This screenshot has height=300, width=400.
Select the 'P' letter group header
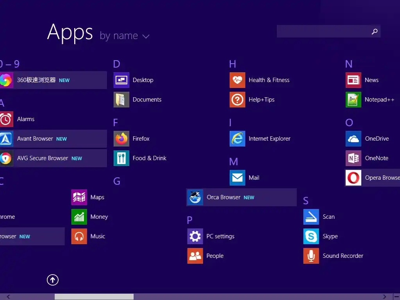tap(189, 220)
